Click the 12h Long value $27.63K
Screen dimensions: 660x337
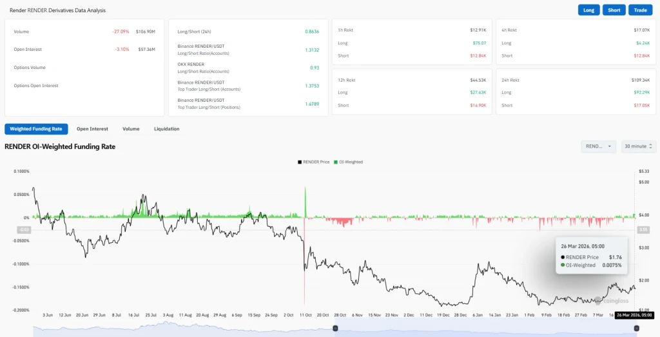[x=478, y=92]
